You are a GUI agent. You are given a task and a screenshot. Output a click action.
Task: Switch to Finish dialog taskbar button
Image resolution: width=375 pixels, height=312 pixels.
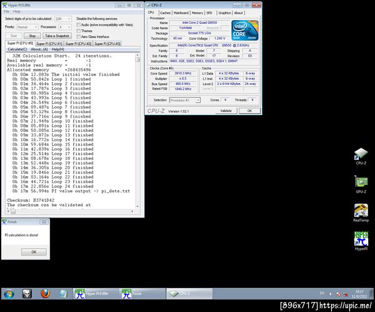tap(142, 294)
